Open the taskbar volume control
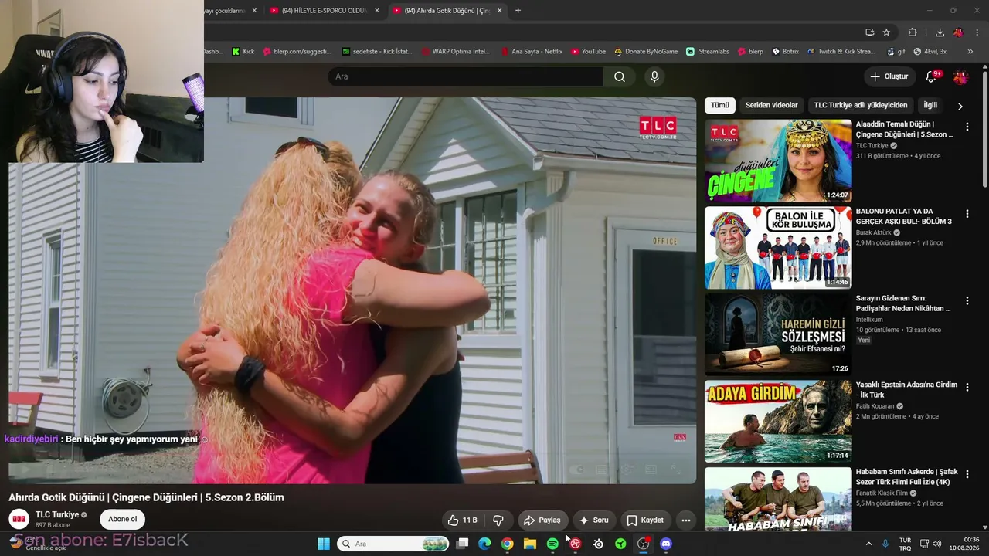Viewport: 989px width, 556px height. point(936,544)
